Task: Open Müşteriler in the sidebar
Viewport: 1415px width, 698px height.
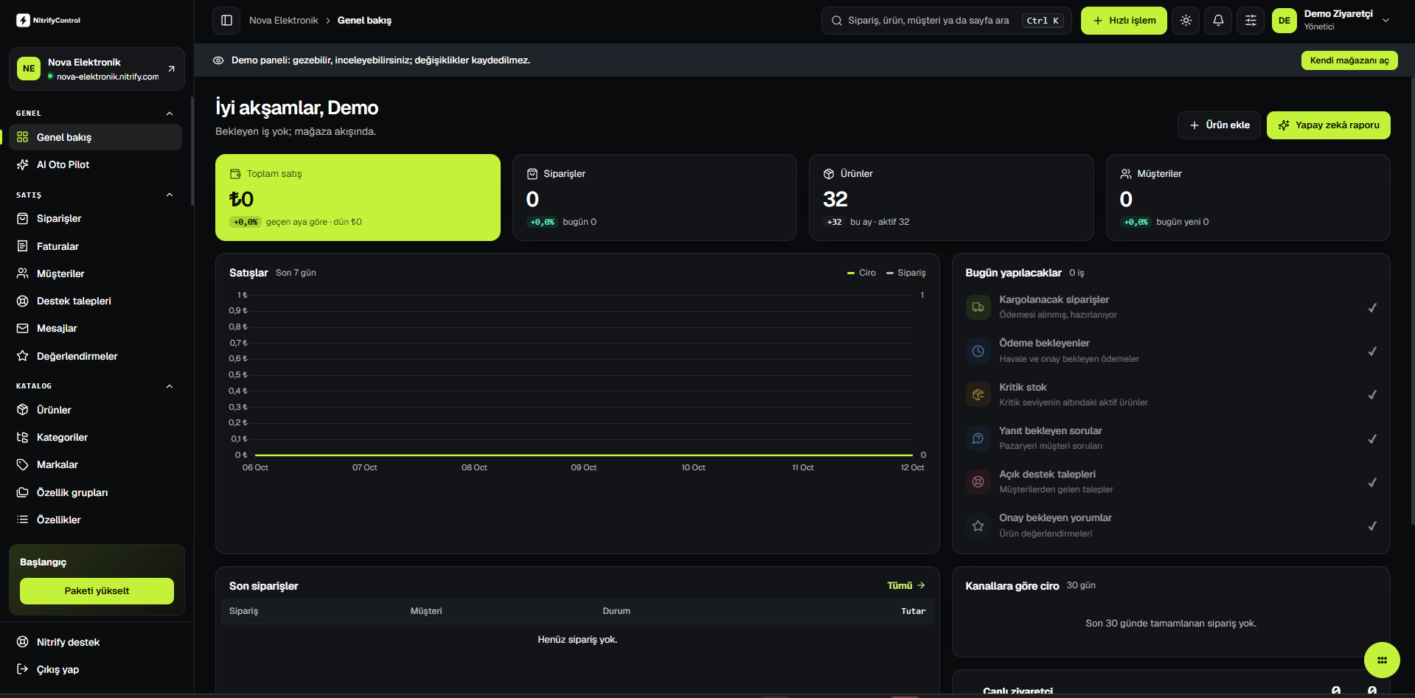Action: click(96, 273)
